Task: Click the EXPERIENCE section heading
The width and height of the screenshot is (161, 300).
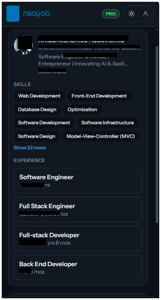Action: 29,160
